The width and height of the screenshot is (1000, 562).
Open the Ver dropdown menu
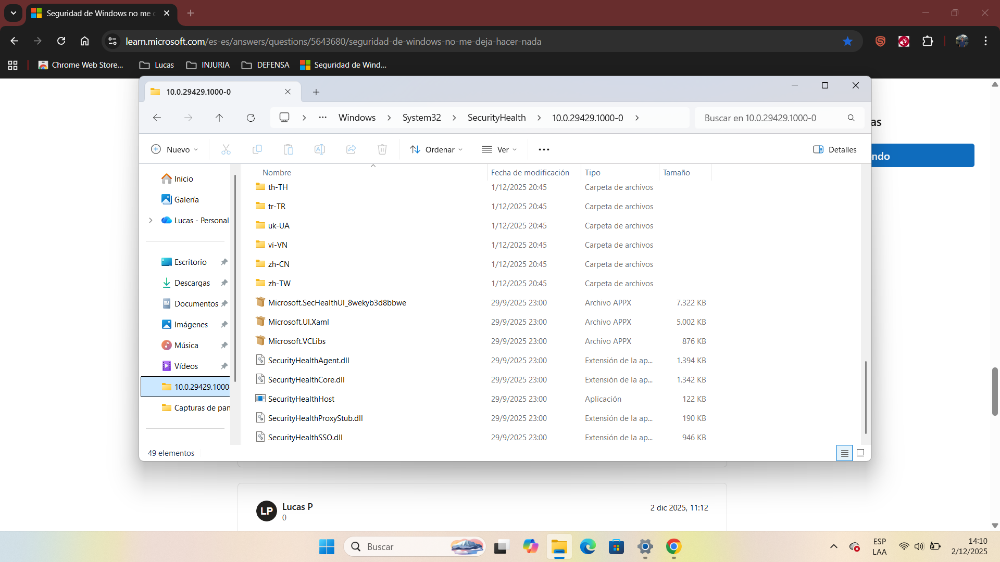[x=499, y=149]
